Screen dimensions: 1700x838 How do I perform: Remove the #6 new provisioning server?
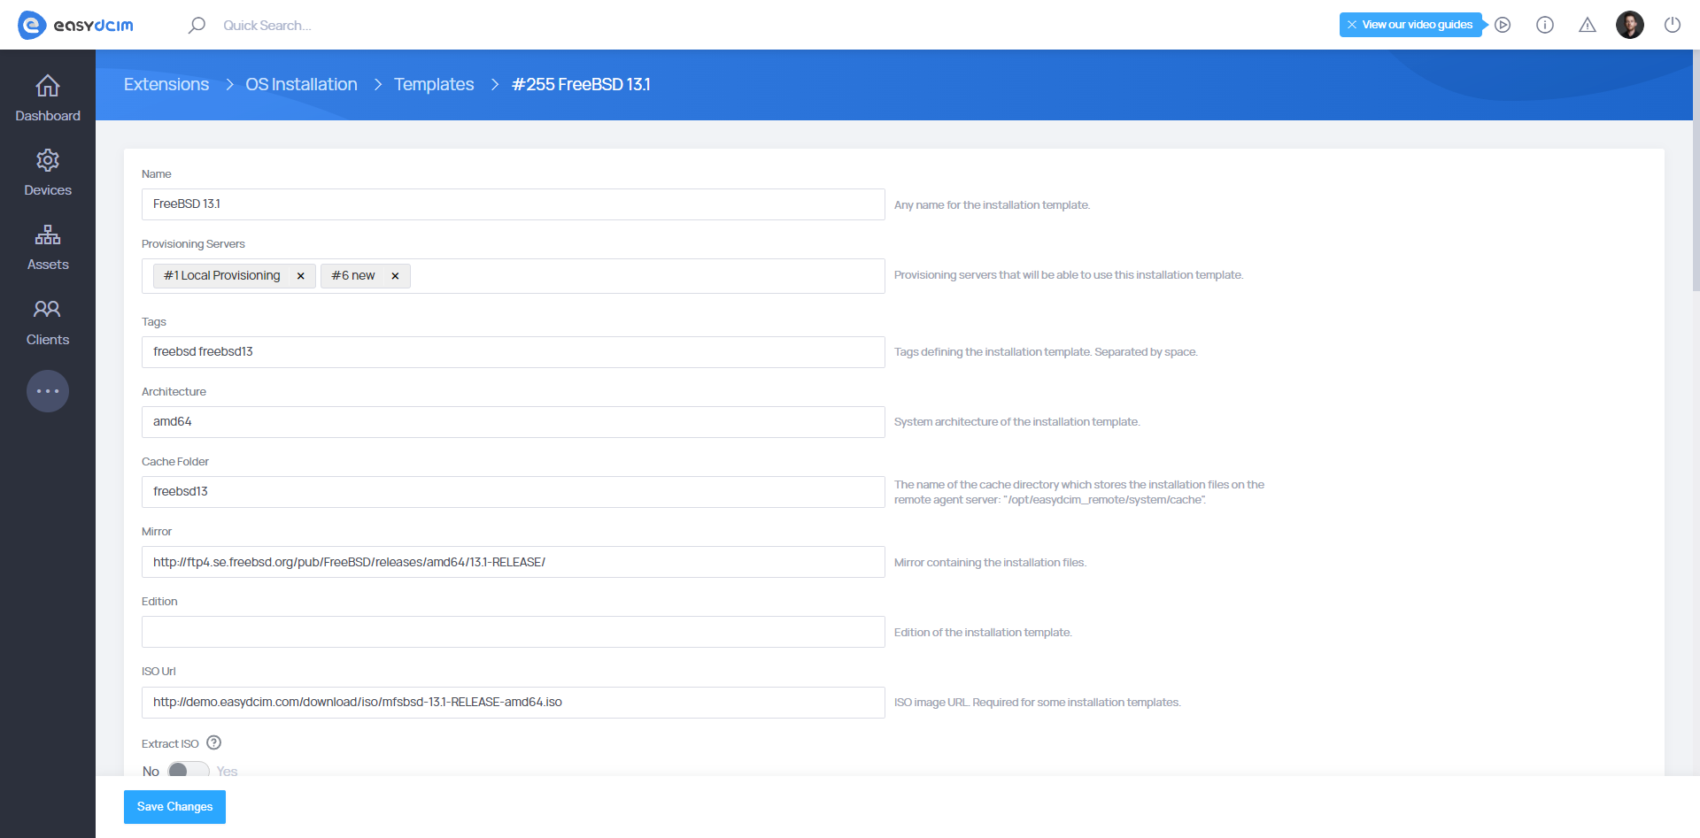(395, 276)
